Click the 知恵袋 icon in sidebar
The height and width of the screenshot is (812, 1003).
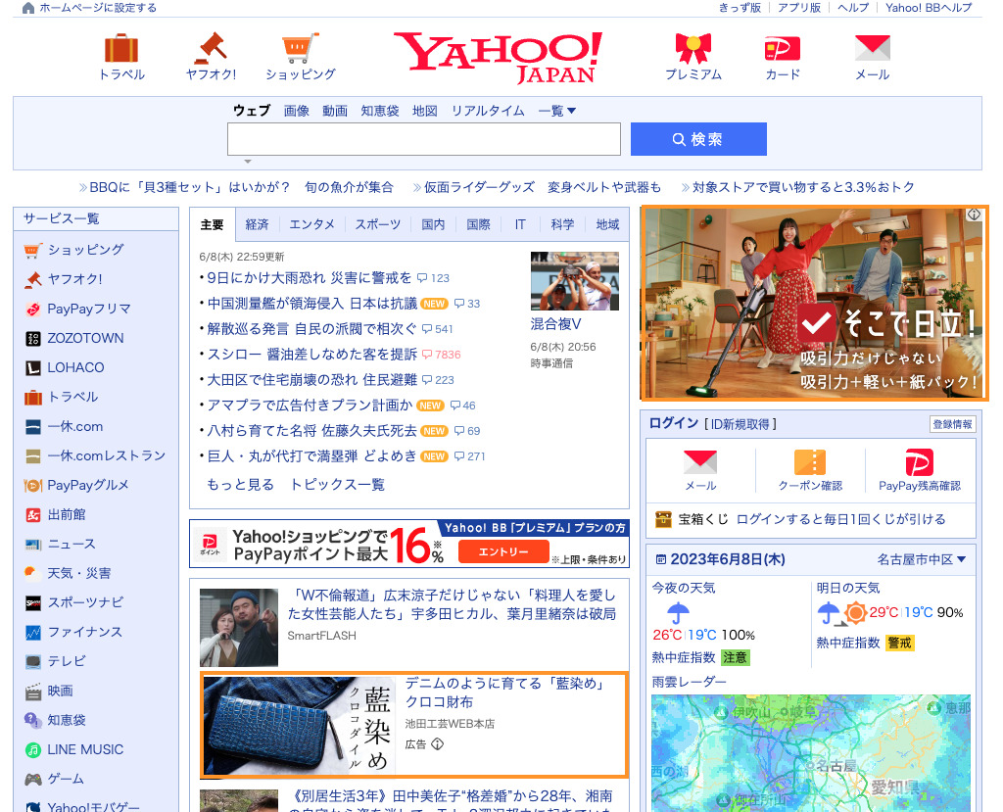coord(32,721)
